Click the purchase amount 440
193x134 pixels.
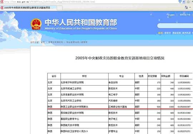point(172,89)
